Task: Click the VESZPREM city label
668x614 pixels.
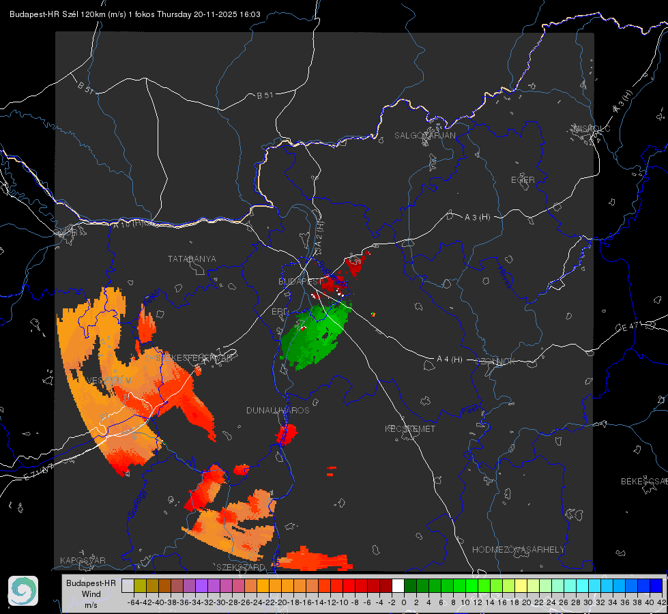Action: 108,380
